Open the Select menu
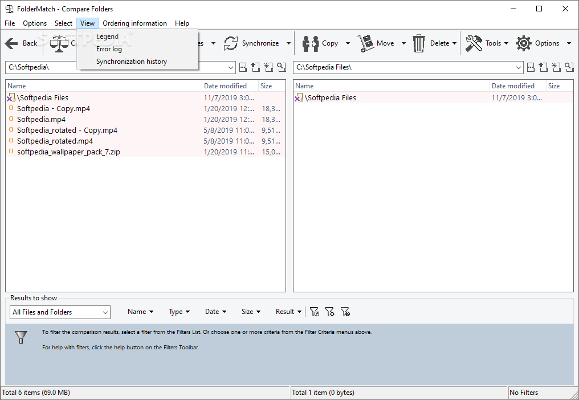579x400 pixels. coord(63,23)
